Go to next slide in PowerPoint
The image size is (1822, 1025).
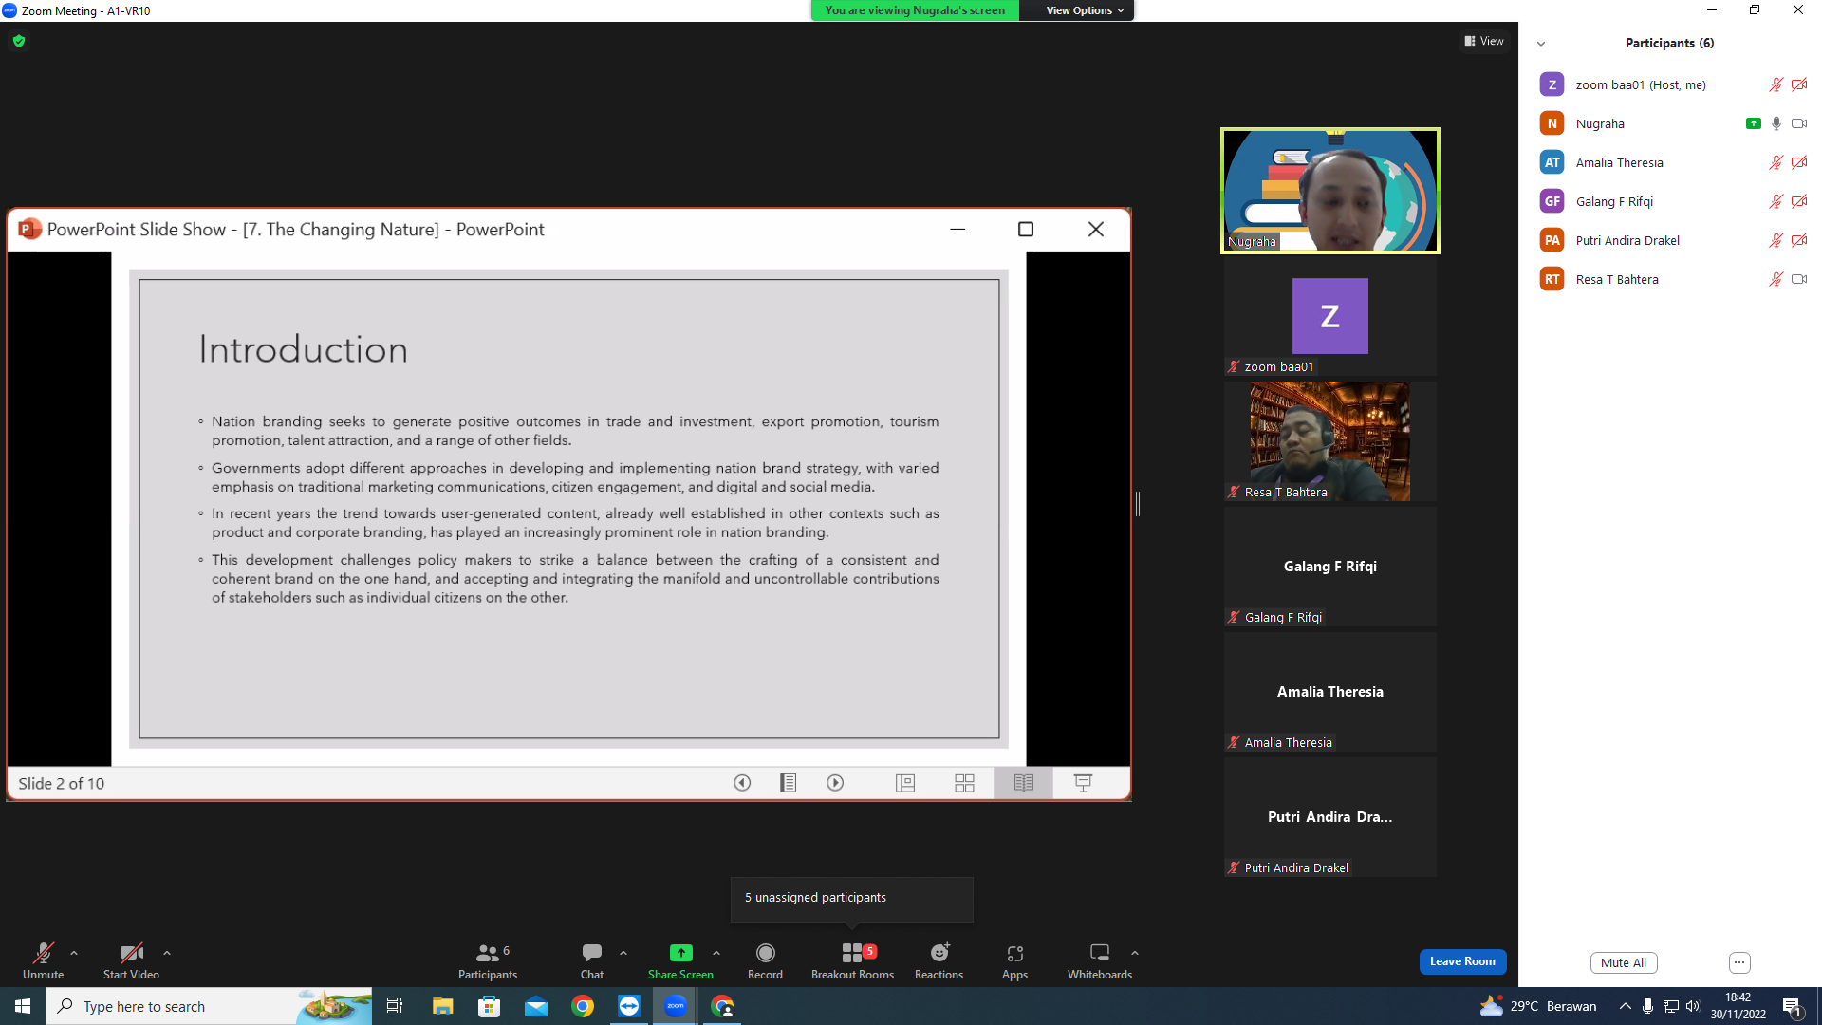[835, 783]
